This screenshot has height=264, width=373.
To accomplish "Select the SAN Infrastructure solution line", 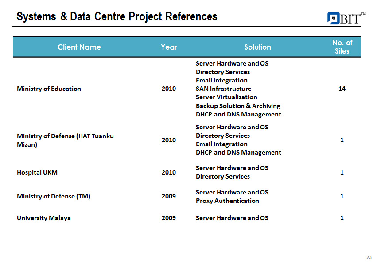I will [223, 89].
